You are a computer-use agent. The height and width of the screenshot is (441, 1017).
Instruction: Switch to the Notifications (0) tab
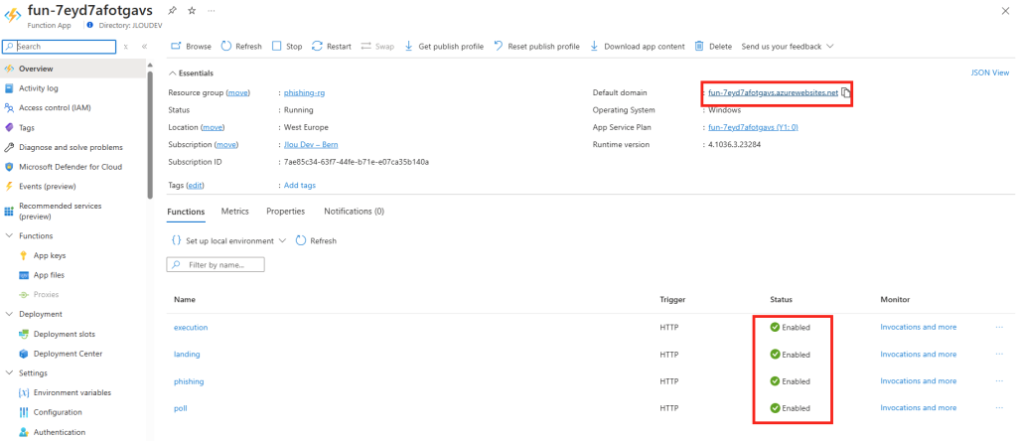click(355, 212)
